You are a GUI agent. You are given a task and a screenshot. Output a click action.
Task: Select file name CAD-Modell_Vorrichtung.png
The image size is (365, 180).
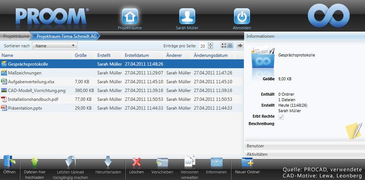(37, 91)
